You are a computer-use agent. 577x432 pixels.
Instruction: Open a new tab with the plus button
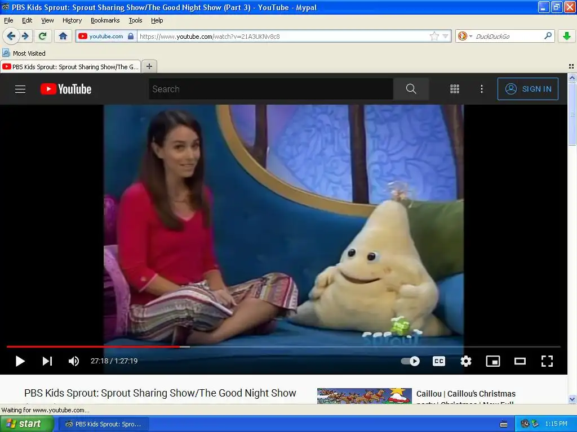pos(149,66)
